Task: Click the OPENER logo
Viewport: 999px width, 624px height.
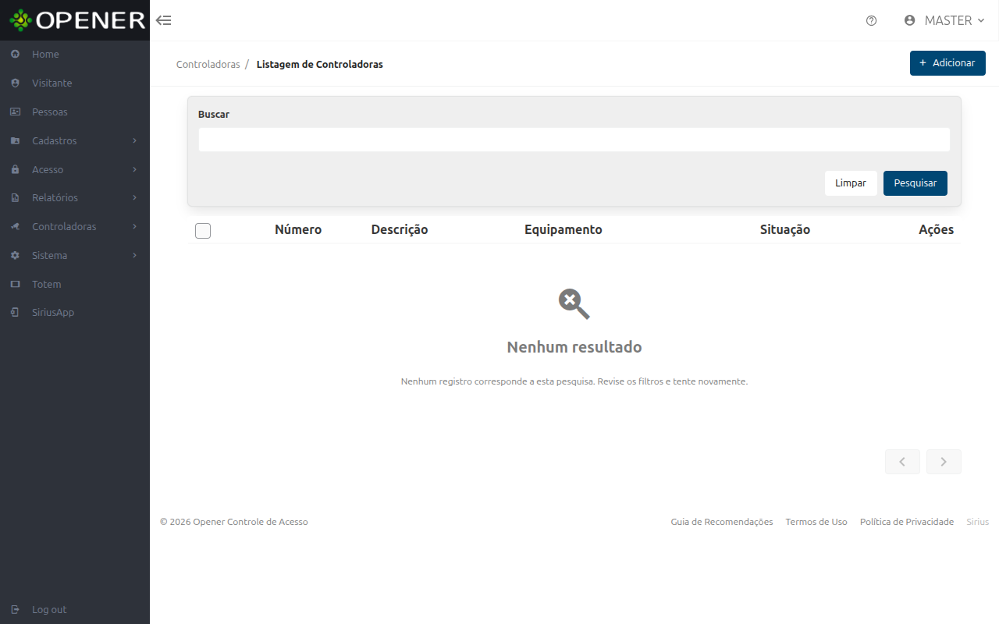Action: (77, 20)
